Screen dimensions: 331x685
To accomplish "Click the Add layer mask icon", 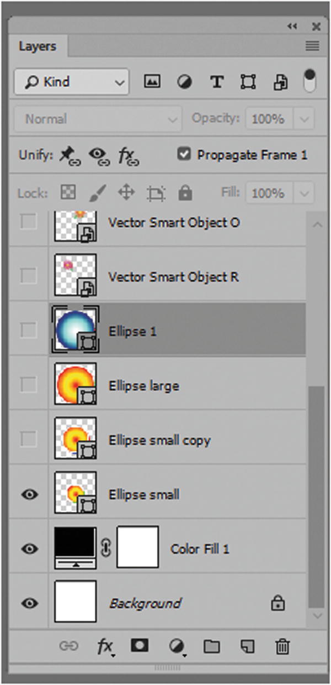I will (140, 646).
